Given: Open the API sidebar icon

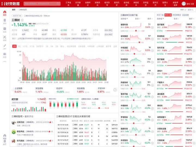Looking at the screenshot, I should tap(5, 46).
